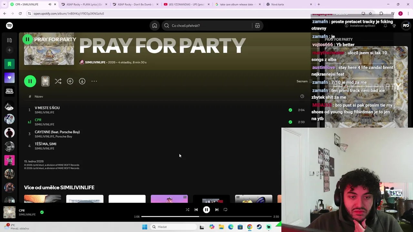Image resolution: width=413 pixels, height=232 pixels.
Task: Open a new browser tab with plus
Action: click(x=319, y=5)
